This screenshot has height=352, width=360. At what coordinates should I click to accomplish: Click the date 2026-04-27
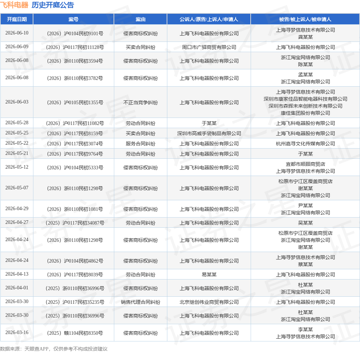pos(17,222)
